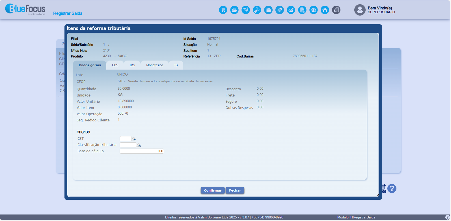Screen dimensions: 451x221
Task: Click the Base de cálculo field
Action: click(142, 151)
